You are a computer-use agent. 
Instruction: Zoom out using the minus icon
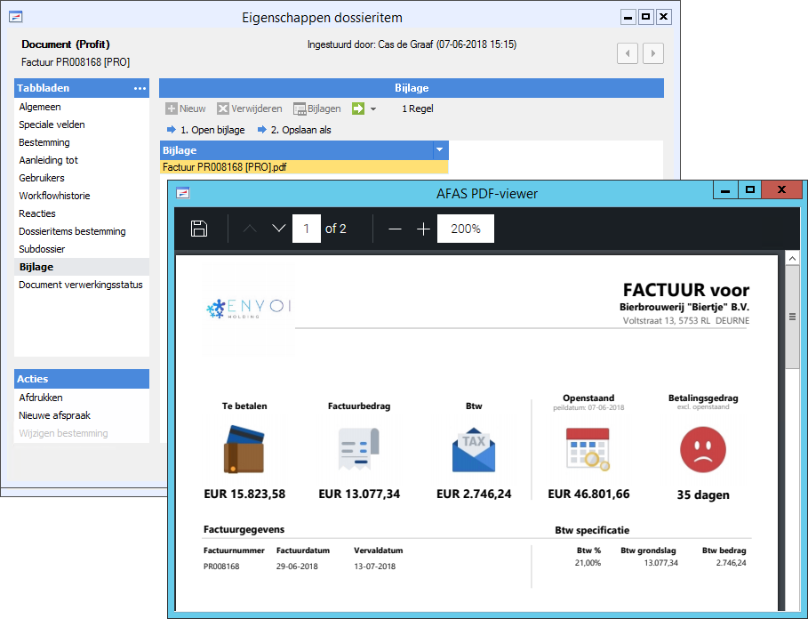(395, 229)
